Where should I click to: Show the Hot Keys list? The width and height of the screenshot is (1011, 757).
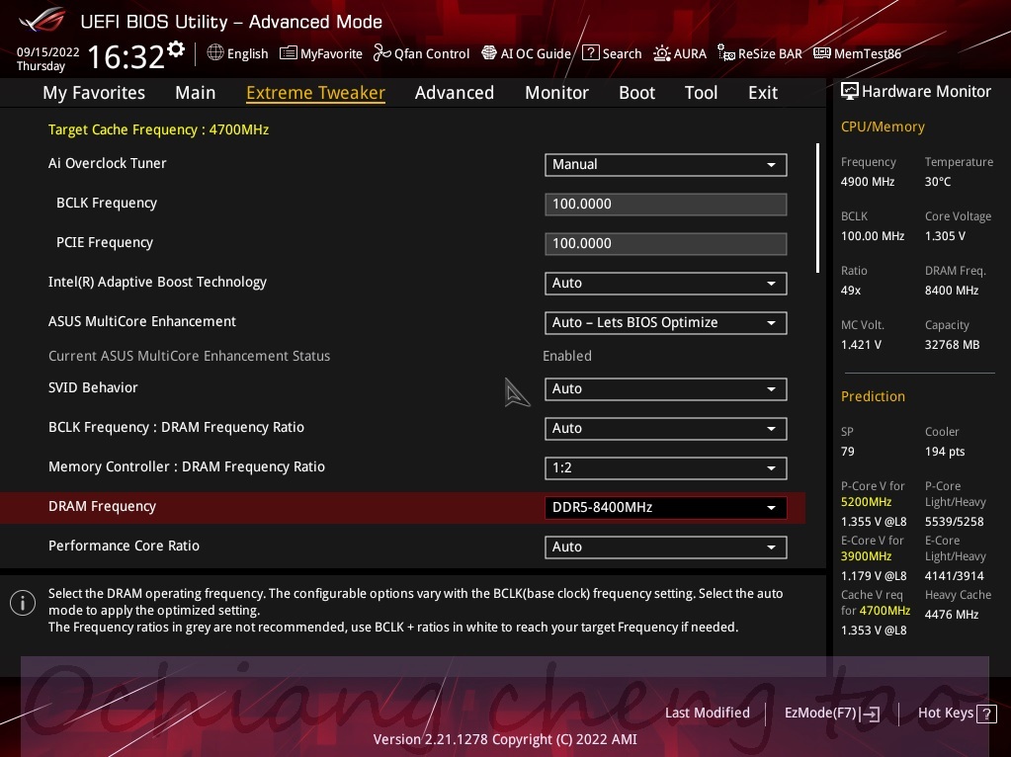pos(957,714)
